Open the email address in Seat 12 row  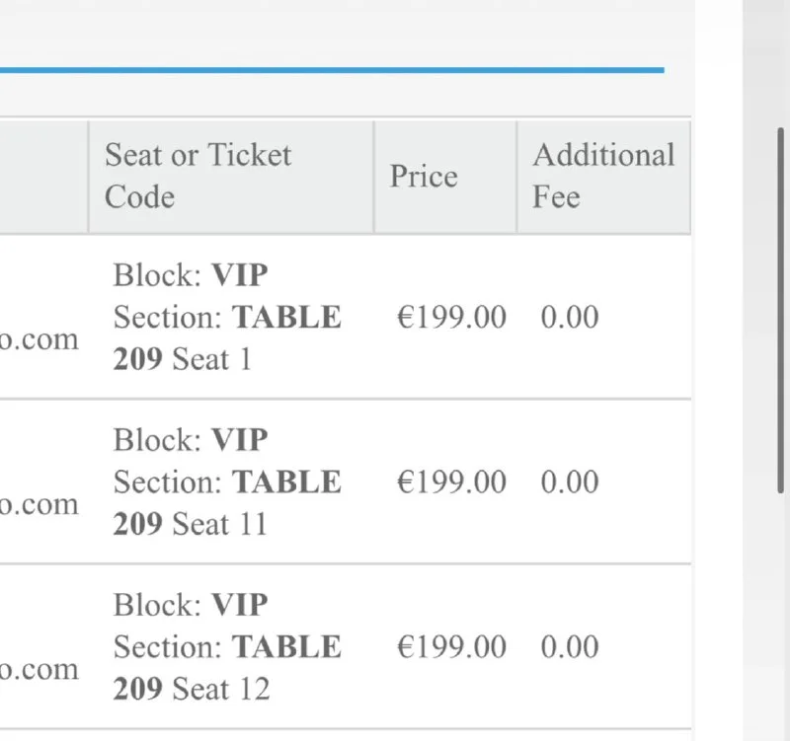click(x=39, y=670)
